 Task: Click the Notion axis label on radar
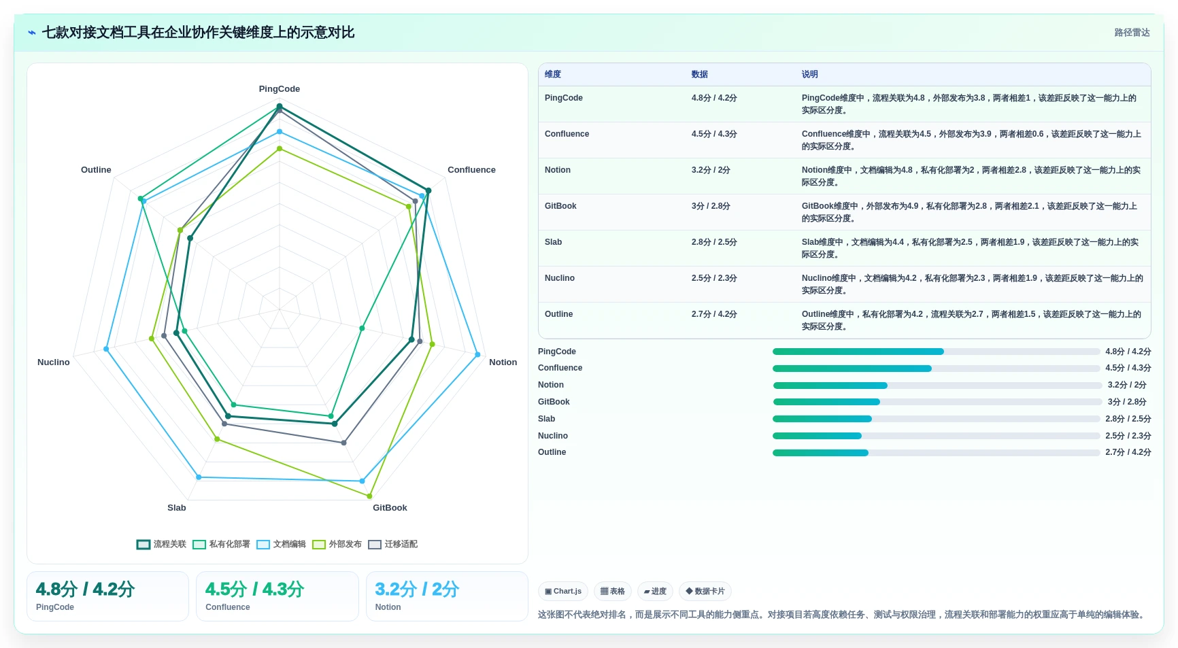click(x=503, y=362)
